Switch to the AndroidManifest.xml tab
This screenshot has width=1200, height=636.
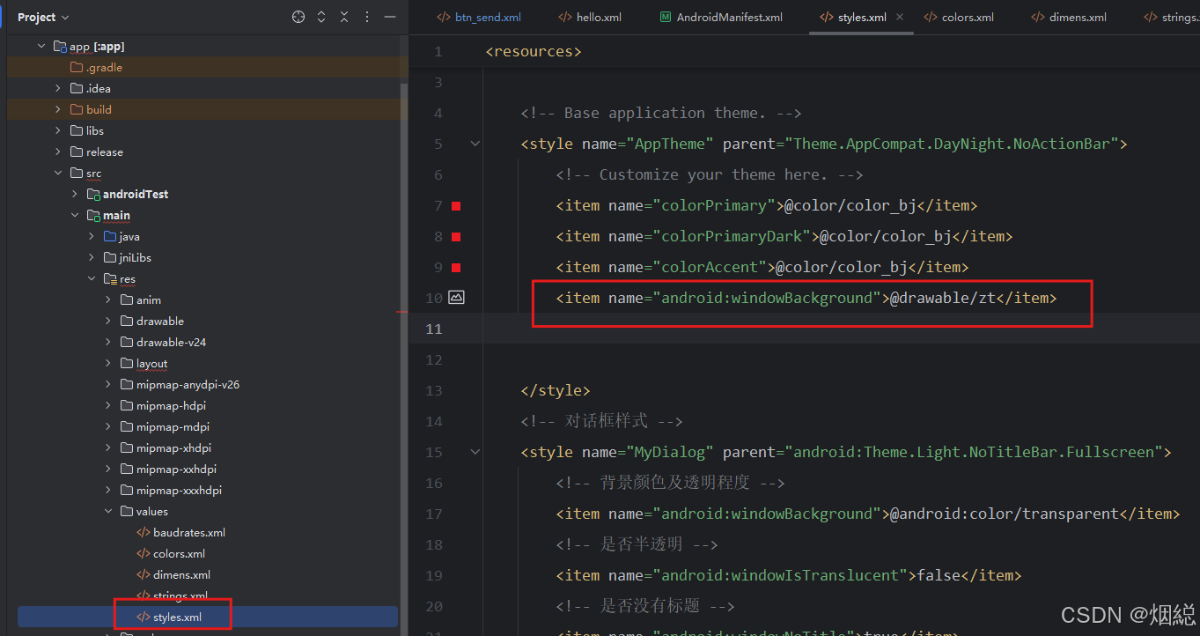(x=721, y=17)
